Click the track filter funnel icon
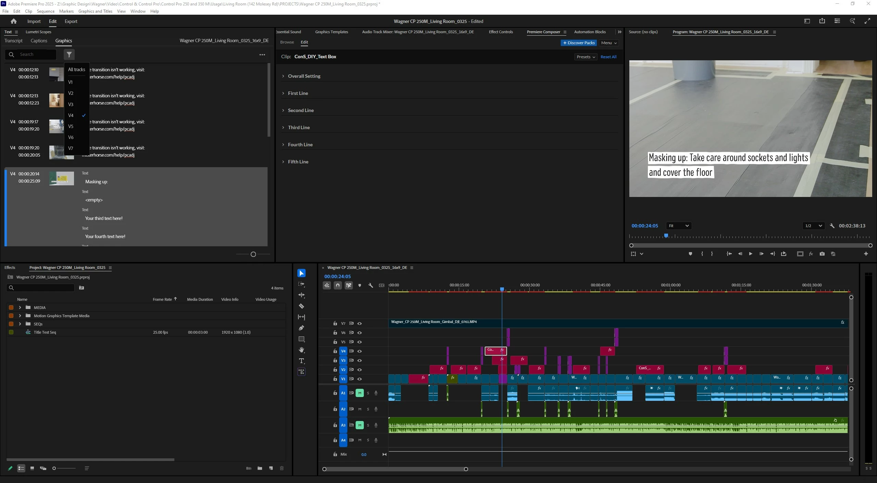The width and height of the screenshot is (877, 483). coord(69,54)
